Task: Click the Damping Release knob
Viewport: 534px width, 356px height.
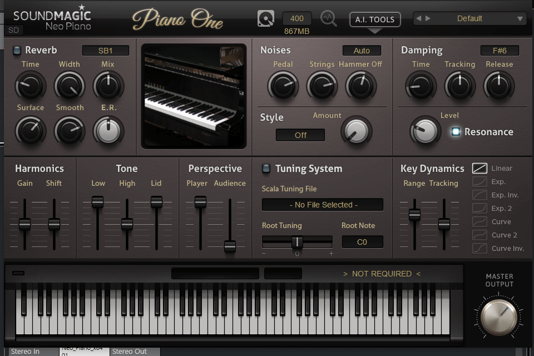Action: pyautogui.click(x=499, y=86)
